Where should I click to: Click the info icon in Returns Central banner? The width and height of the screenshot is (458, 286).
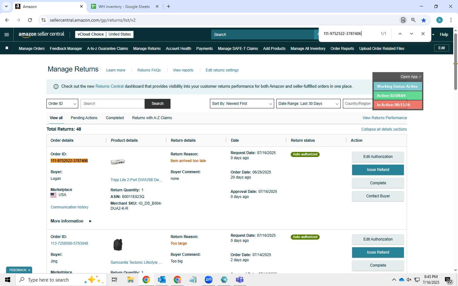point(56,86)
